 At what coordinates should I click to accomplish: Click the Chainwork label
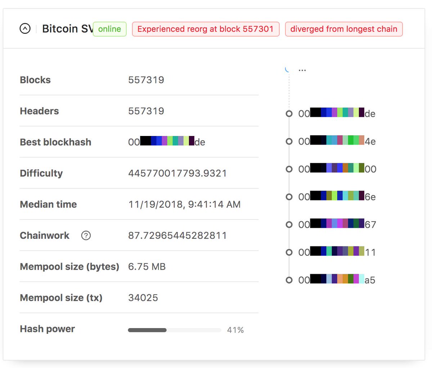tap(45, 236)
